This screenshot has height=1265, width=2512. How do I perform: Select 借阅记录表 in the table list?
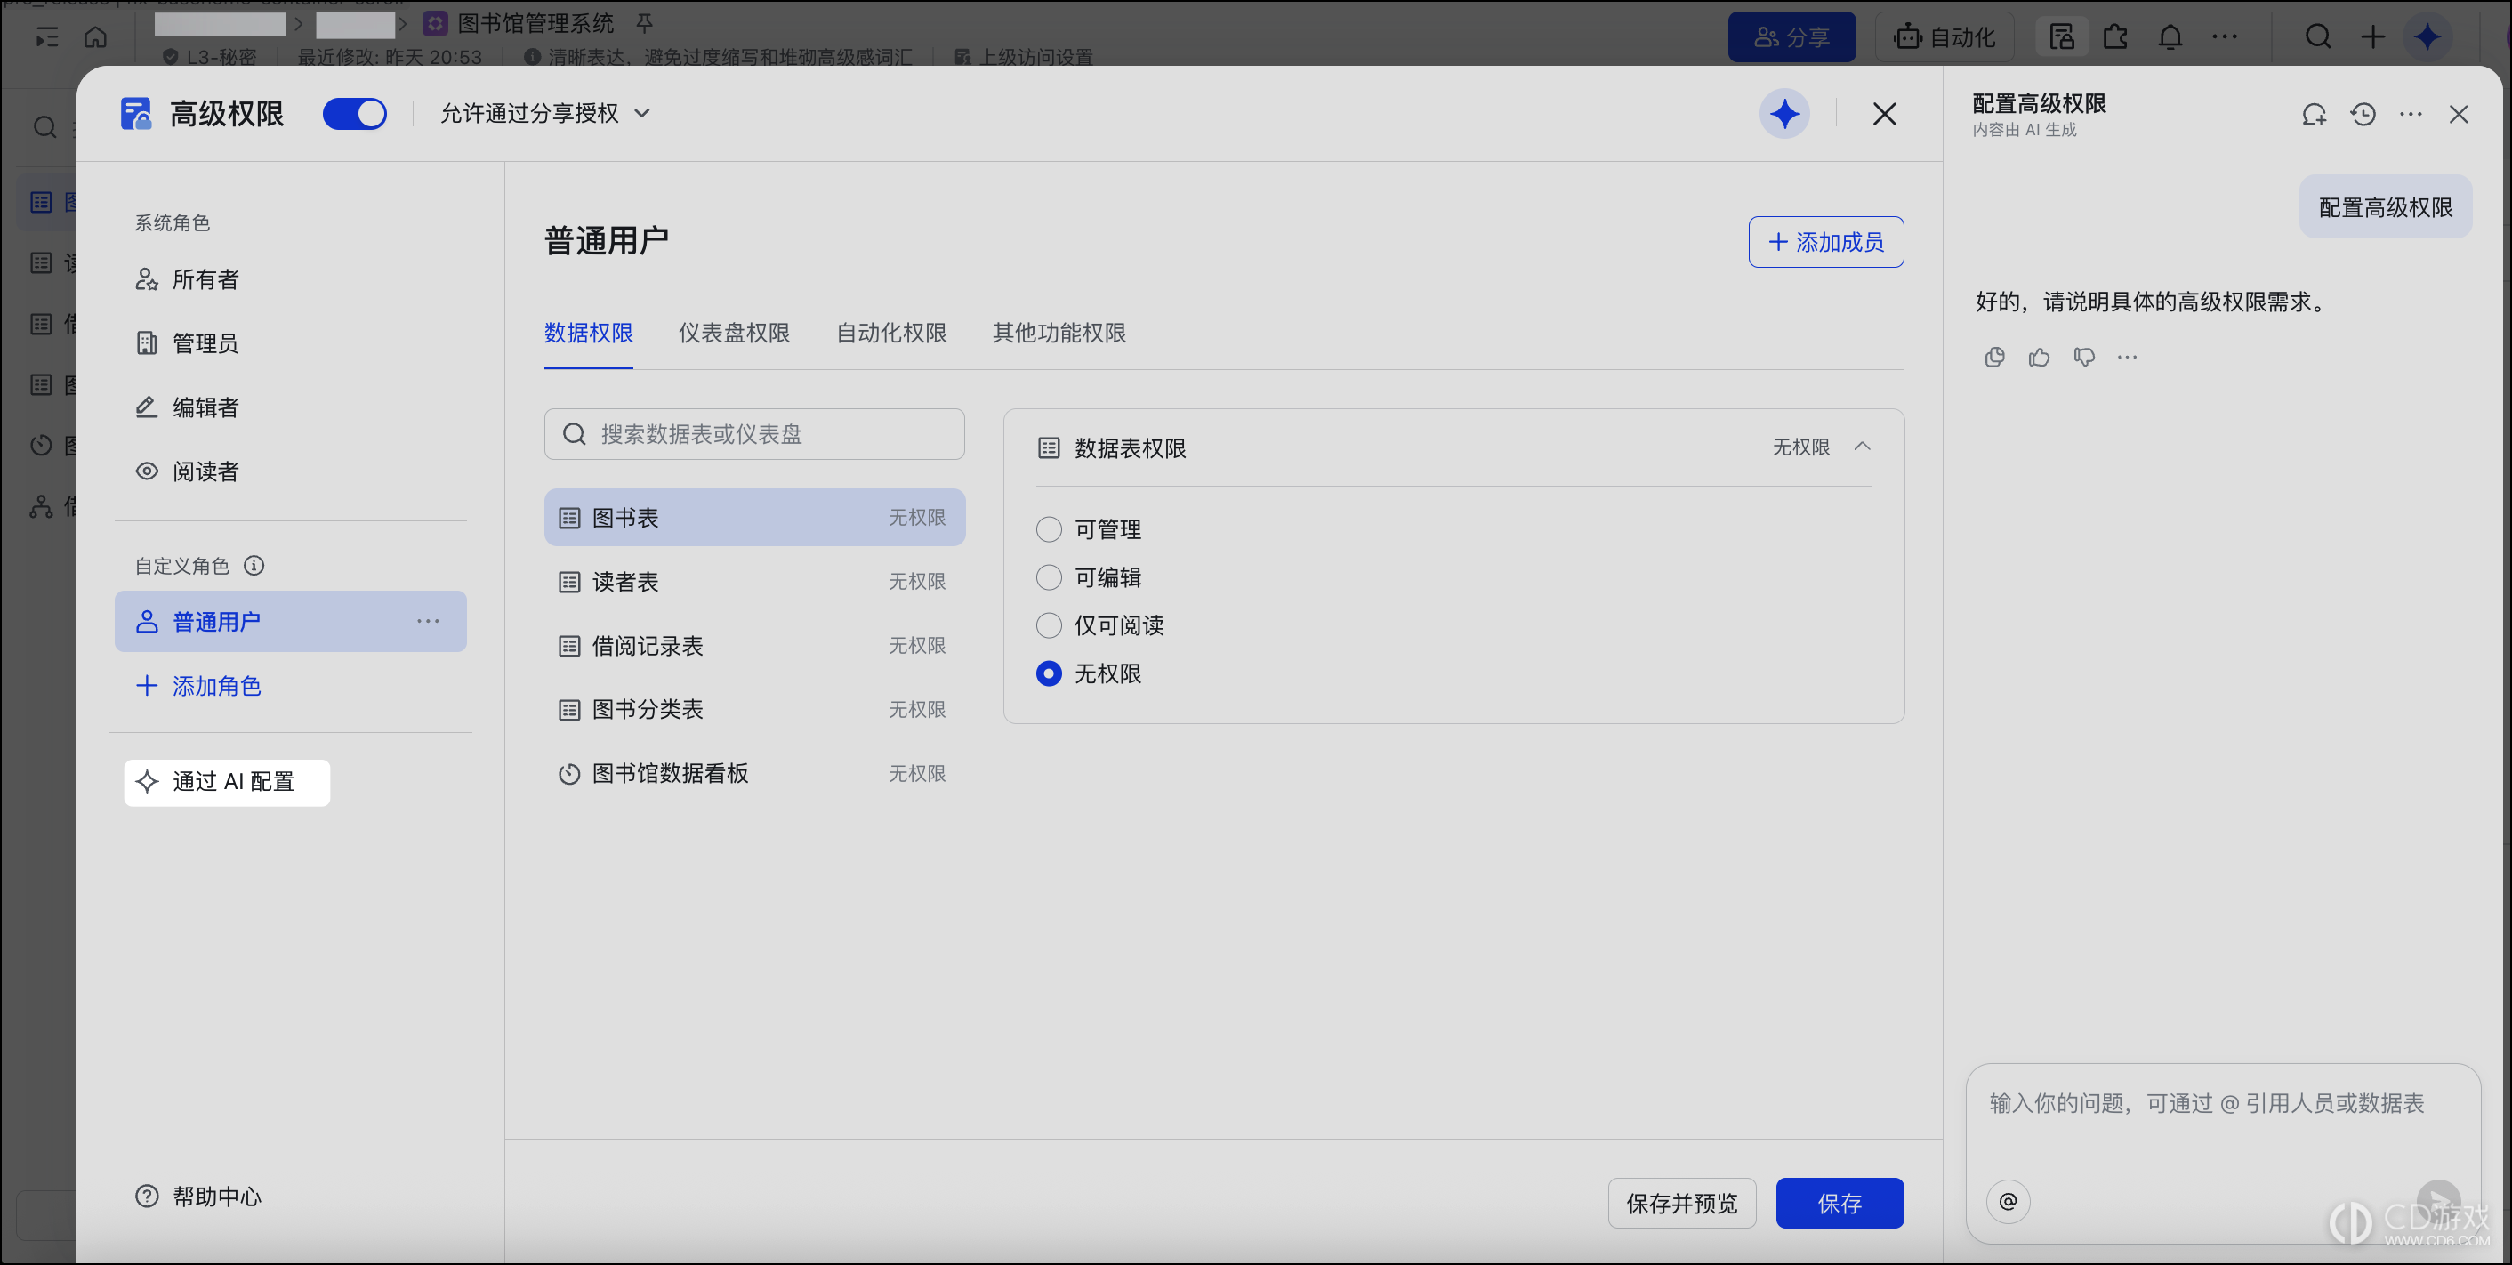[x=753, y=646]
